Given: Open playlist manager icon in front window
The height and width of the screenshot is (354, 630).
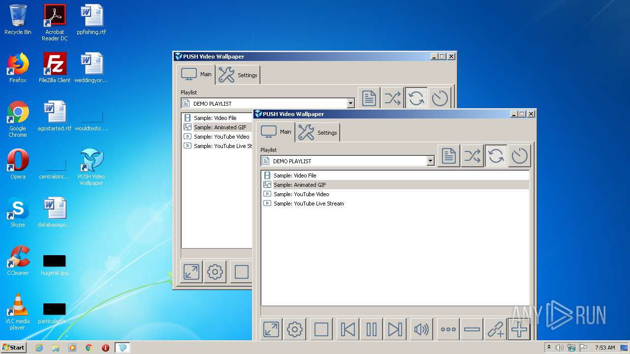Looking at the screenshot, I should 449,156.
